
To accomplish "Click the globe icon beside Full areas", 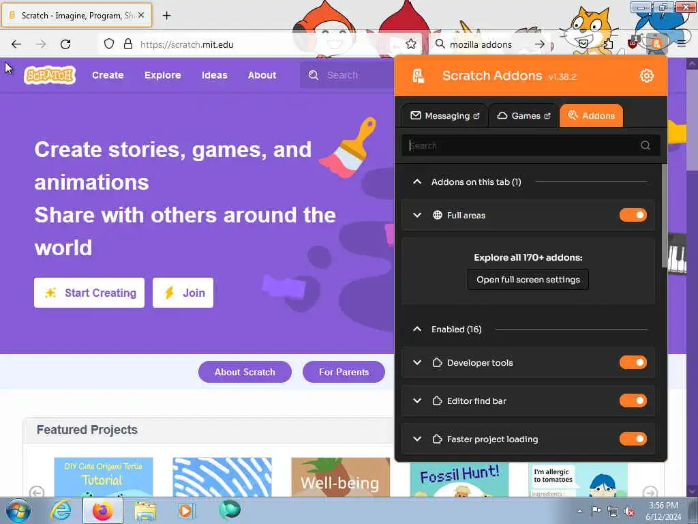I will [438, 215].
